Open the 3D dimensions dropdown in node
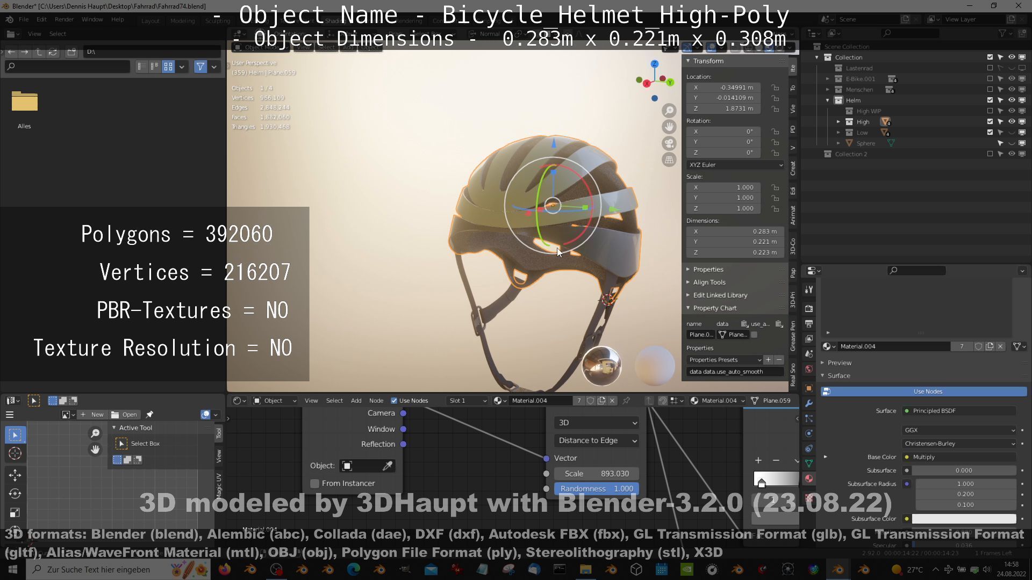 coord(597,423)
